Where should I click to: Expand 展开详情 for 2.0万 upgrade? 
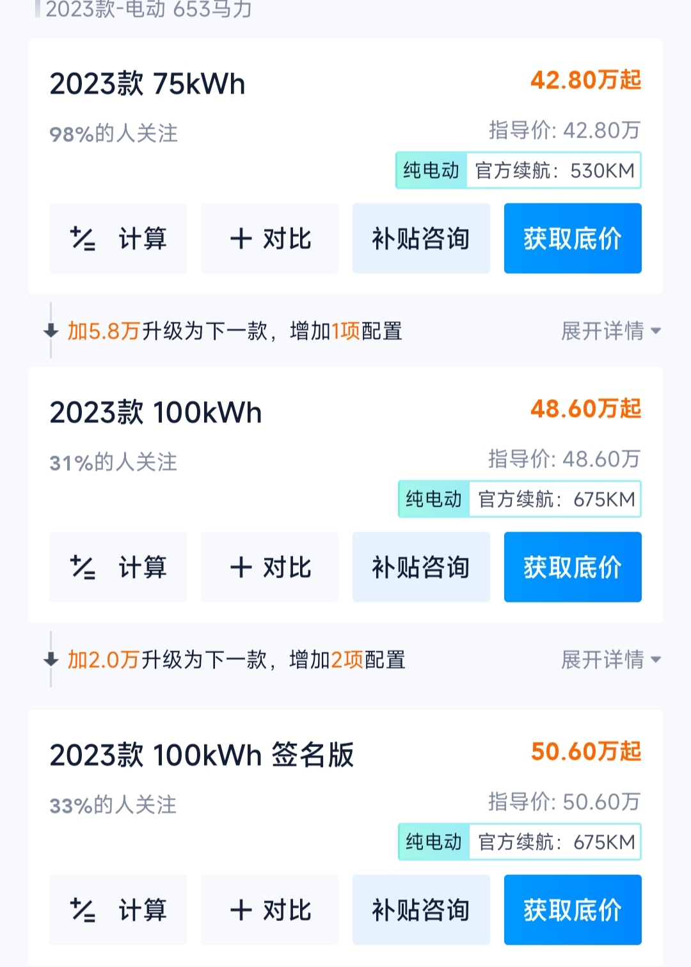coord(611,659)
